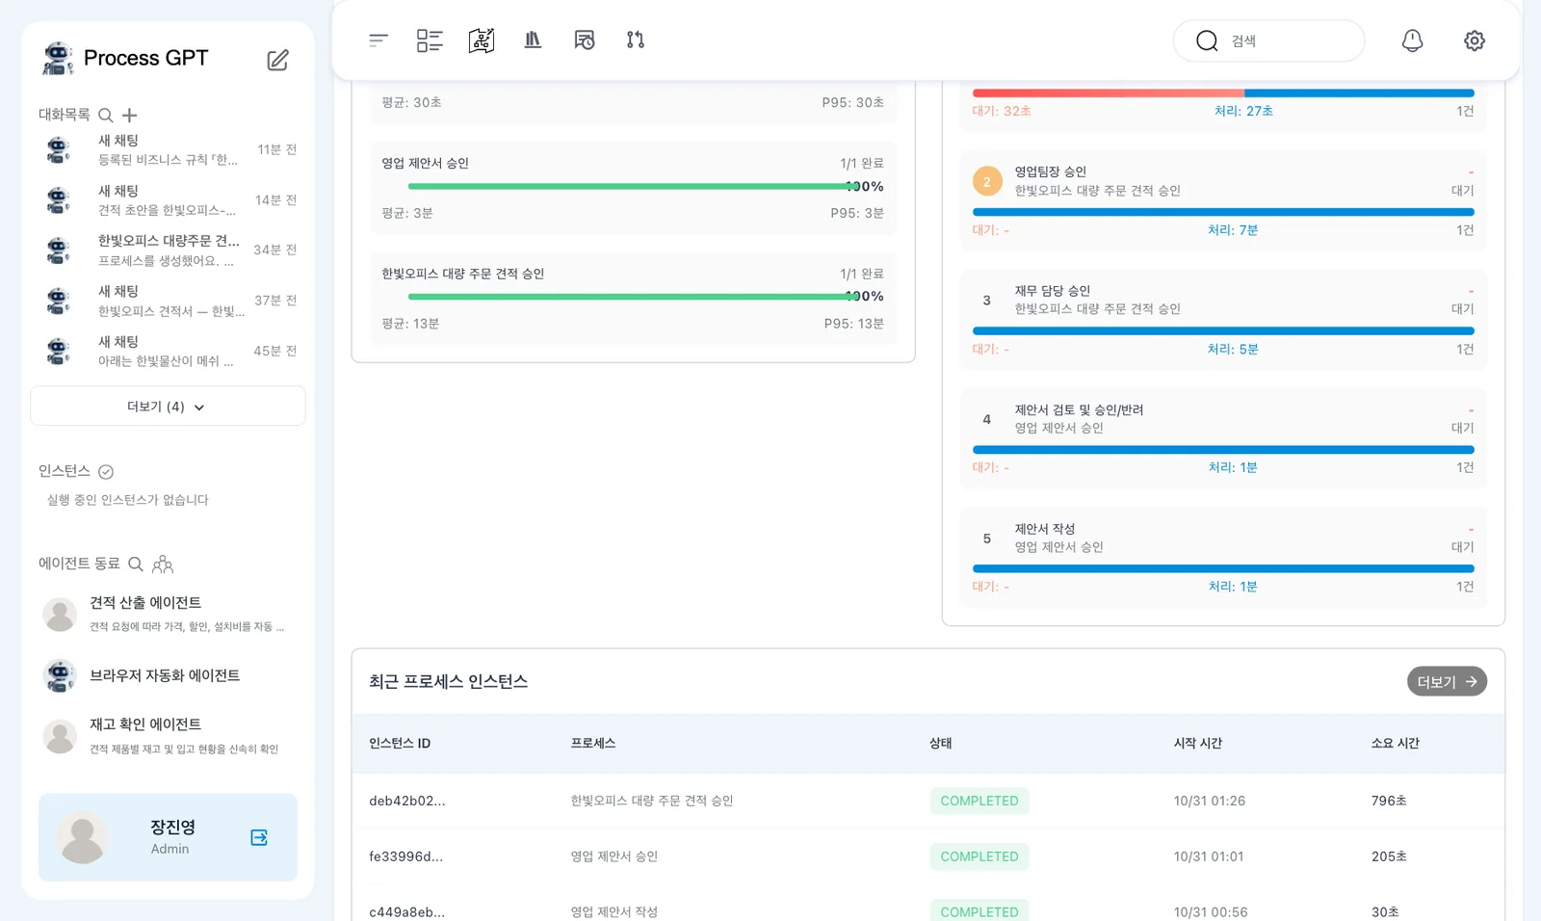Open the chat from 37분 전
Screen dimensions: 1541x921
(x=168, y=301)
